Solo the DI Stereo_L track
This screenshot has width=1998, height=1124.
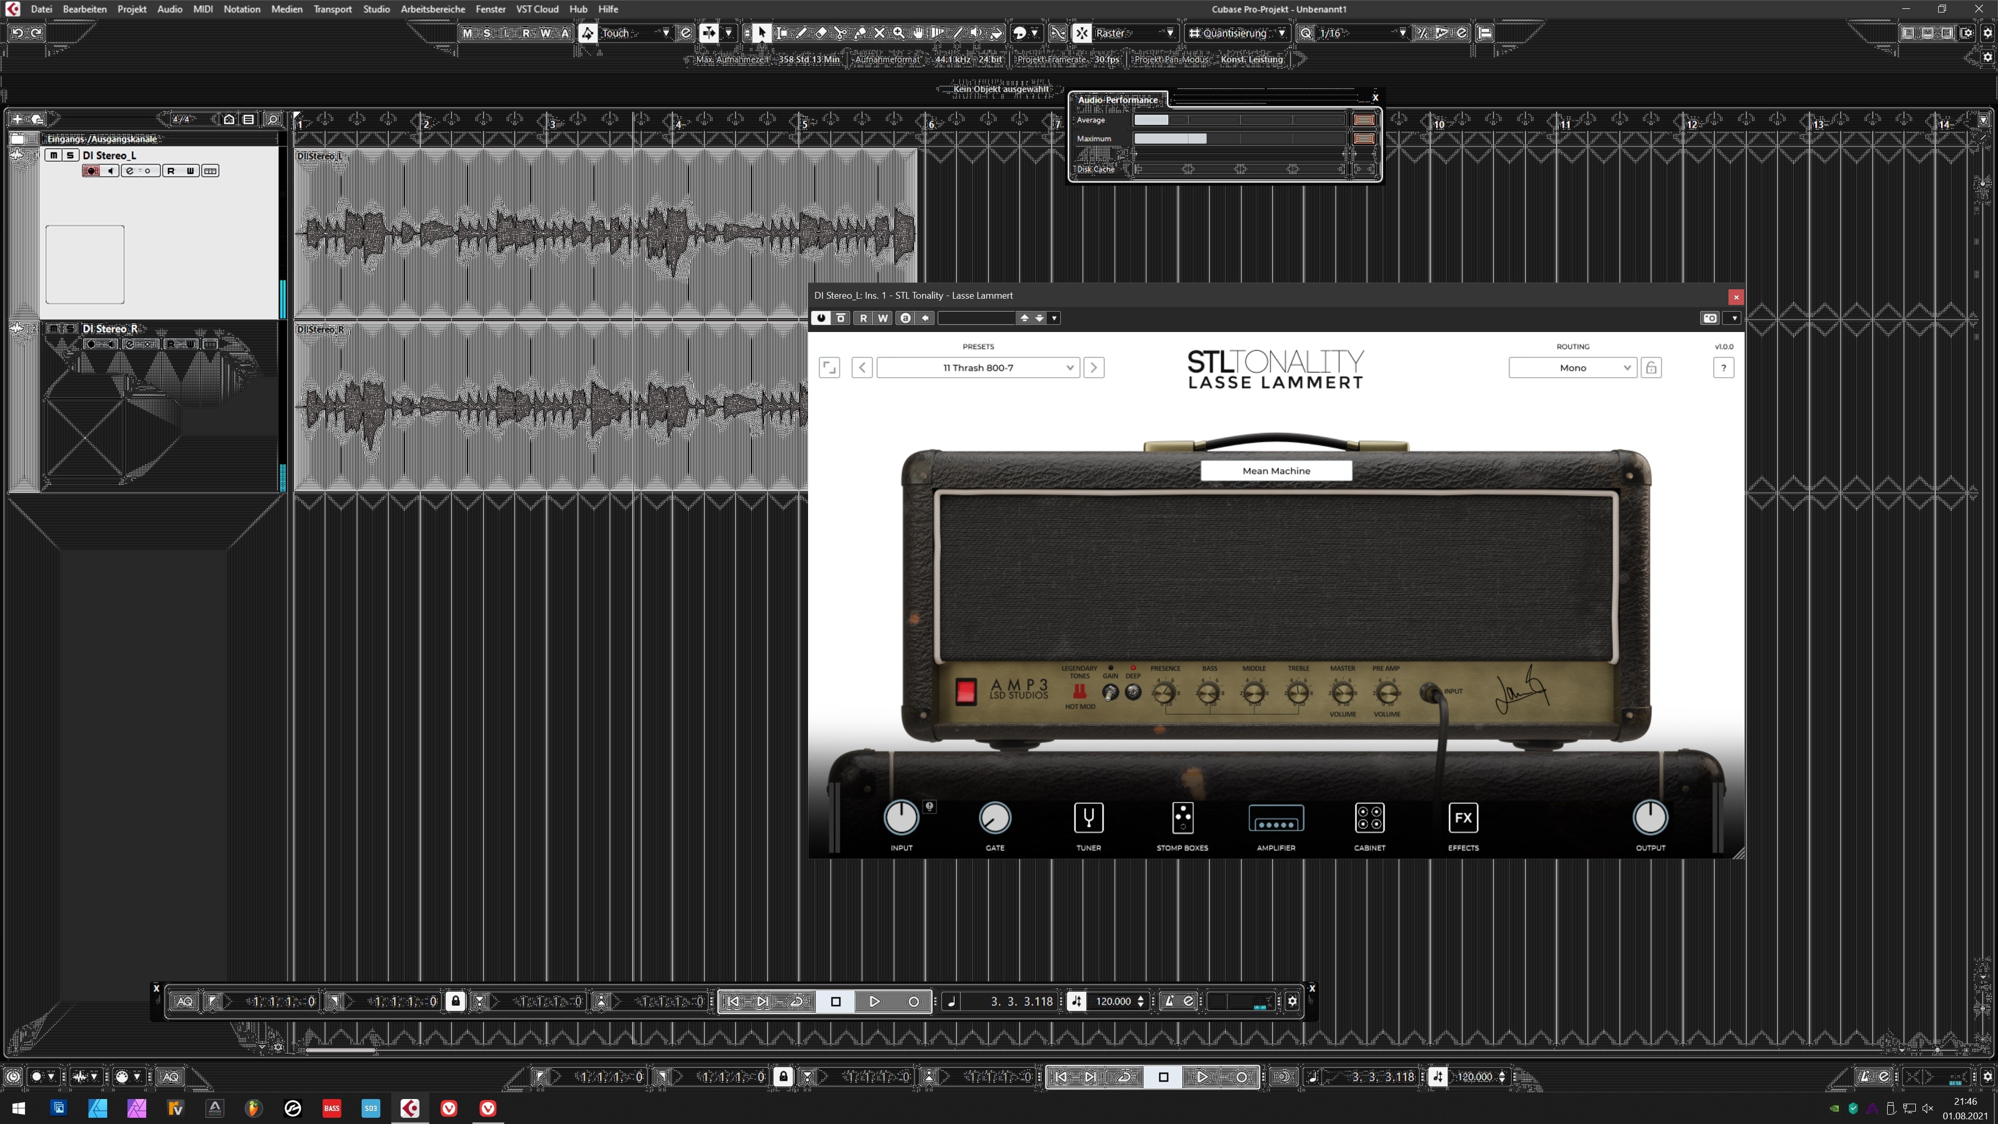(70, 155)
